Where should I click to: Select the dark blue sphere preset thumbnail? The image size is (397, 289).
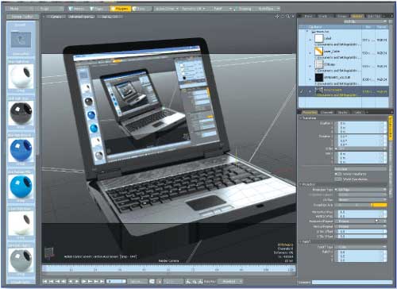(x=21, y=149)
